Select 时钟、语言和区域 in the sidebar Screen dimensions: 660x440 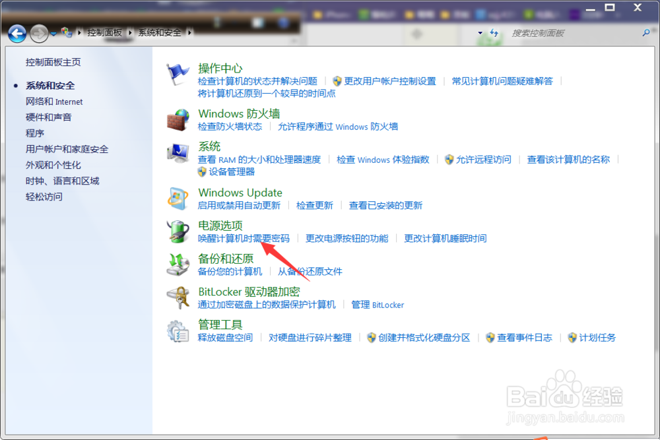(x=62, y=181)
